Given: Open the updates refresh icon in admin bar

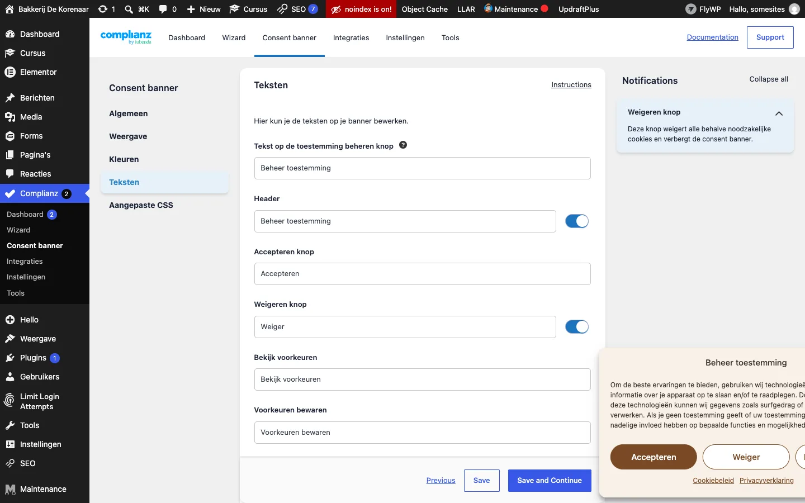Looking at the screenshot, I should [x=102, y=9].
